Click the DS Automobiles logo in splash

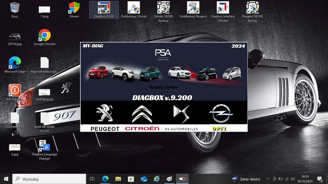tap(181, 114)
